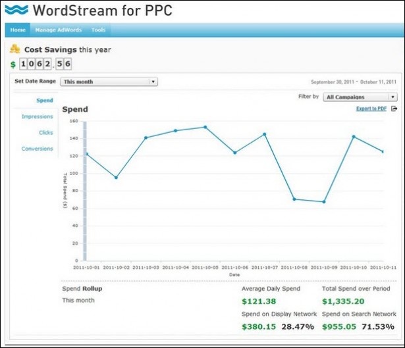This screenshot has height=348, width=405.
Task: Click the Total Spend over Period label
Action: 356,289
